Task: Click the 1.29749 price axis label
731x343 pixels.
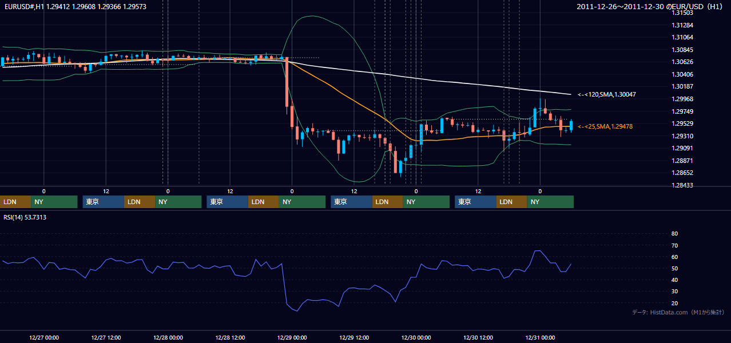Action: 682,111
